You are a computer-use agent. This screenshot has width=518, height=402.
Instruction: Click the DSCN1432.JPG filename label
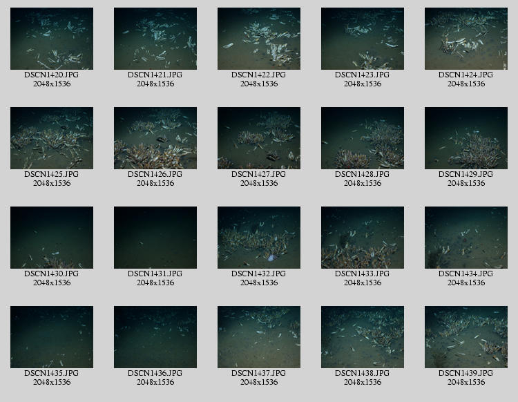pos(259,274)
